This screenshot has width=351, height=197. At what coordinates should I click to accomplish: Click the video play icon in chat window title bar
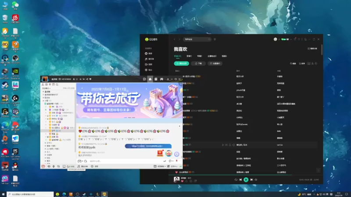coord(144,79)
